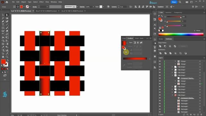Click the Search magnifier beside Share
This screenshot has height=116, width=206.
pyautogui.click(x=180, y=2)
